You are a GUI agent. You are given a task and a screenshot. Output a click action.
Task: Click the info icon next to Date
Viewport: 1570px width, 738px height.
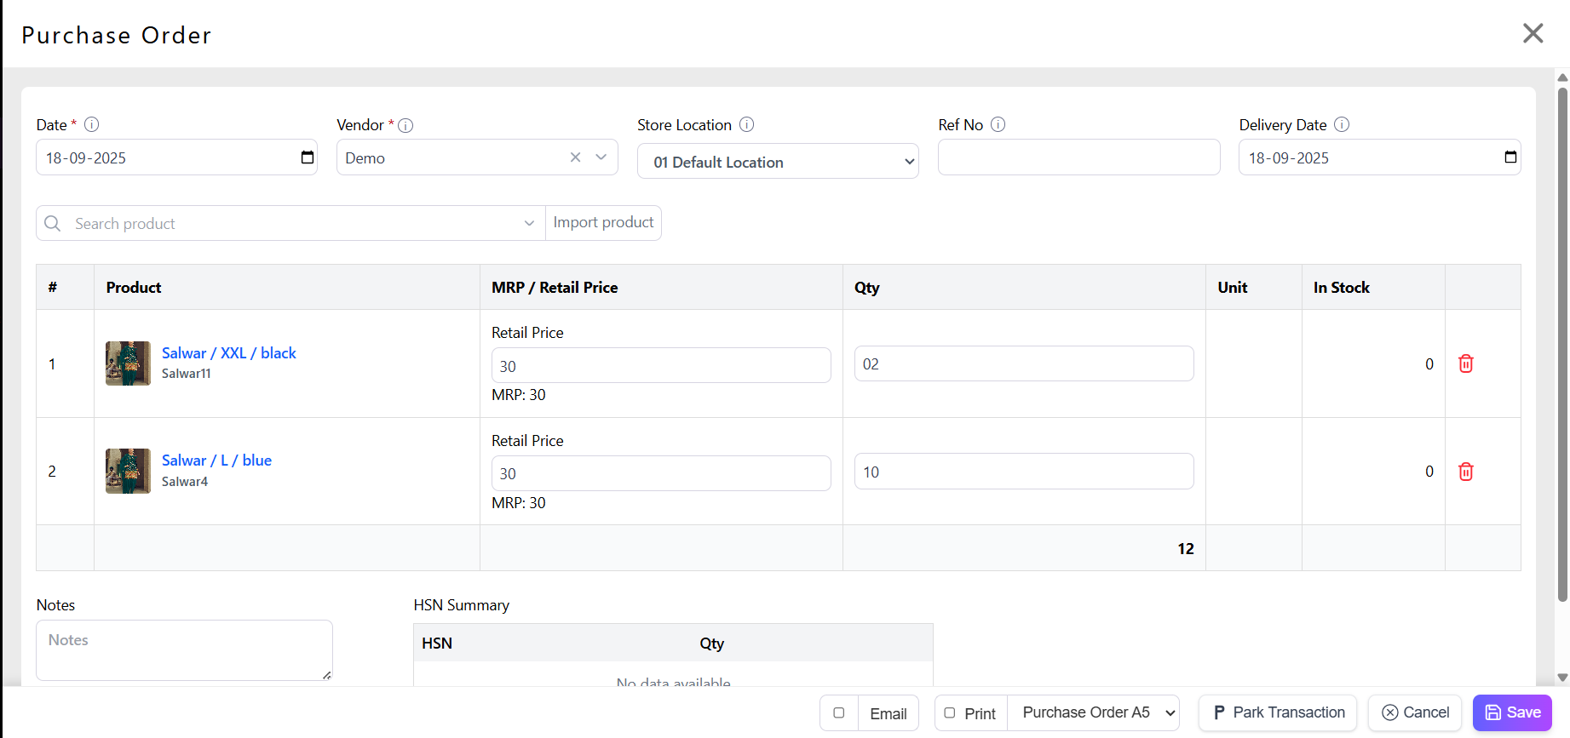pos(92,124)
